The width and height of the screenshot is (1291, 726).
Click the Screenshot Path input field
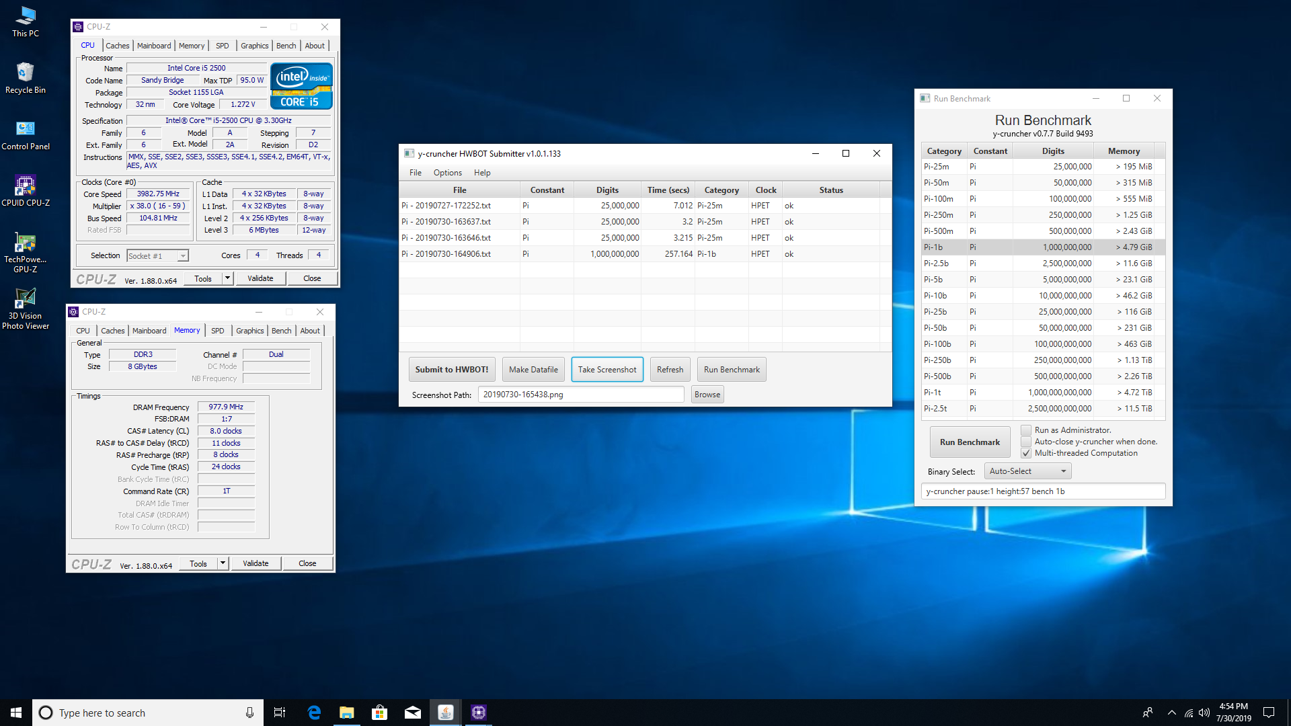point(581,395)
